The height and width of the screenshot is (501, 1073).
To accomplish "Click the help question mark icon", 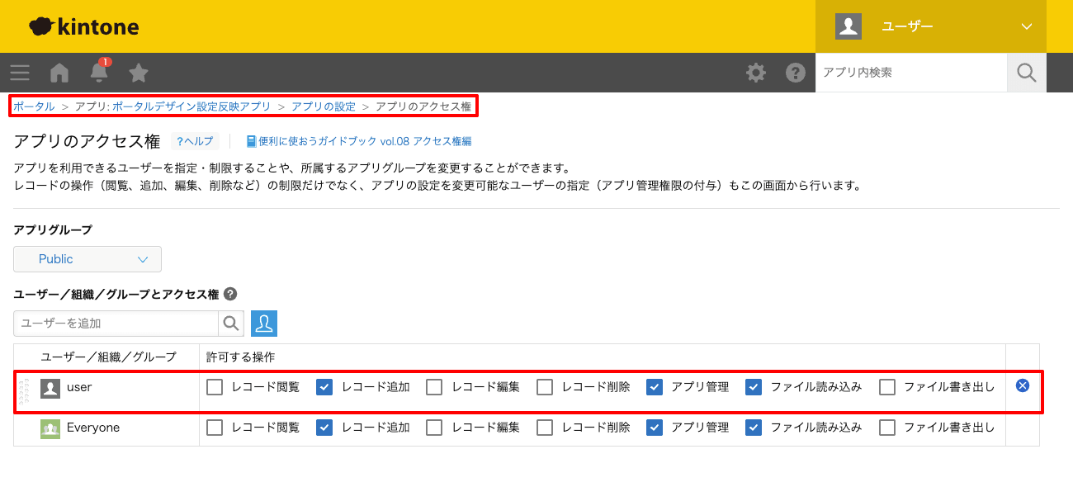I will click(795, 73).
